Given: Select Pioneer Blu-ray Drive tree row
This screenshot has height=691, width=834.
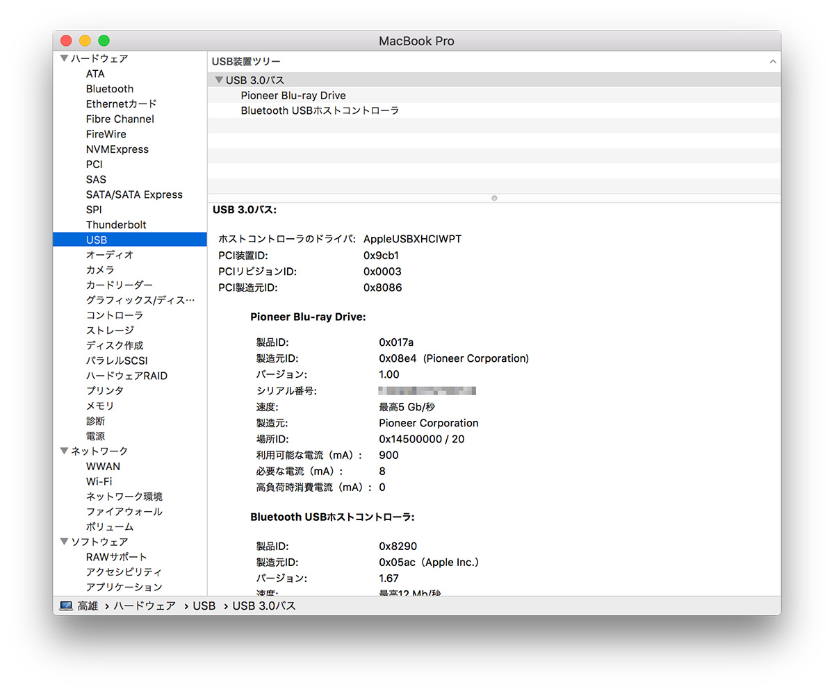Looking at the screenshot, I should (x=494, y=96).
